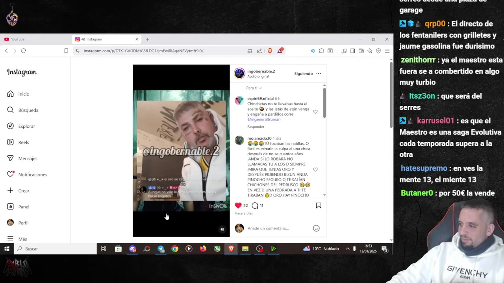Click the 22 likes count

[x=245, y=206]
